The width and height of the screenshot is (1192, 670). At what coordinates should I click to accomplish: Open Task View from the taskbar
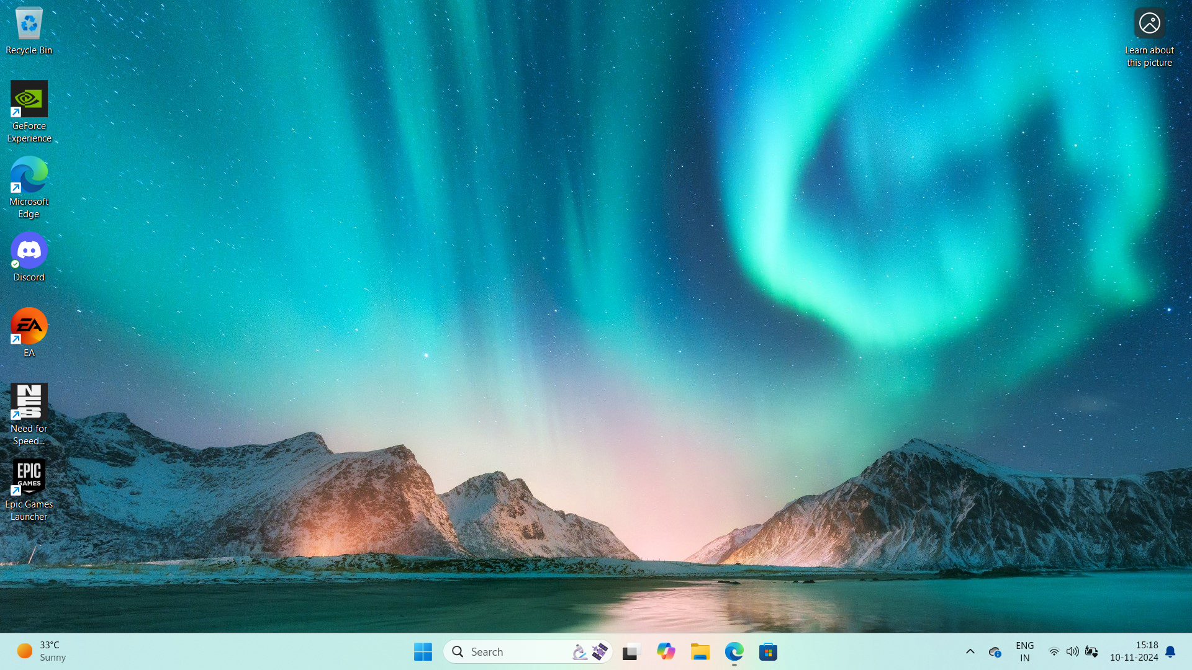pos(631,651)
